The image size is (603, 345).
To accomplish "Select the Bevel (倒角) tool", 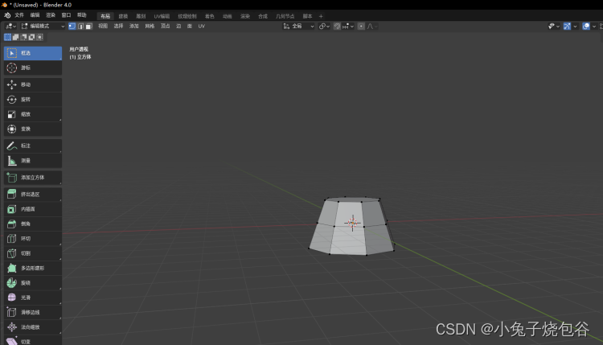I will 33,224.
